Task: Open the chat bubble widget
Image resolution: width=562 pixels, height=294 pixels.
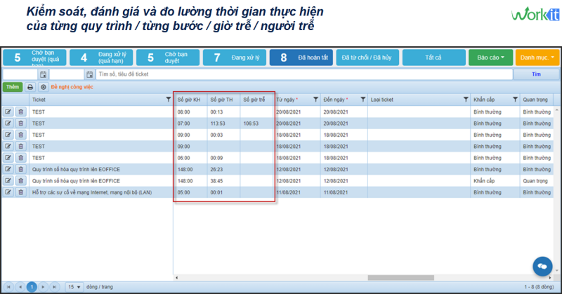Action: (x=542, y=267)
